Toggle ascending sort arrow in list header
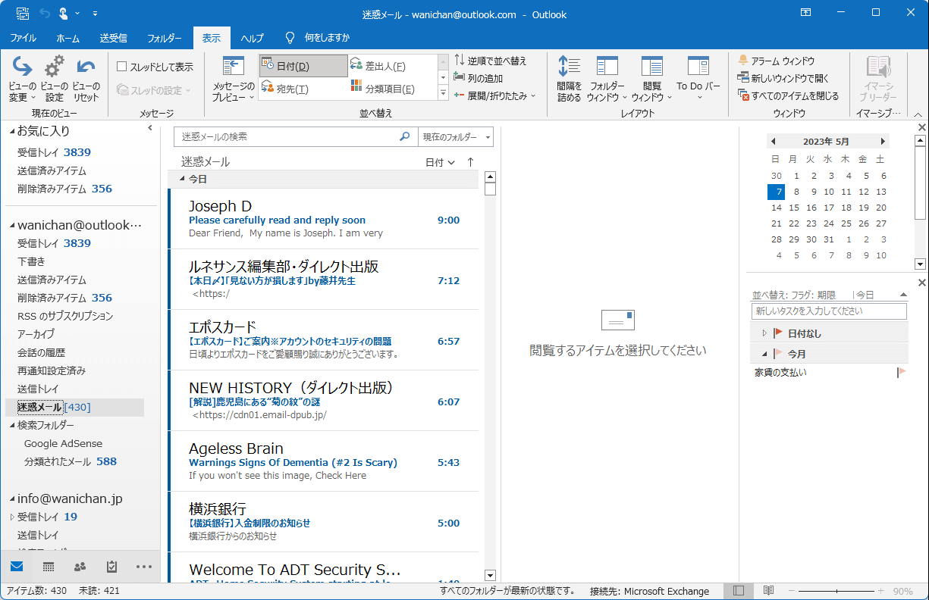929x600 pixels. [x=470, y=162]
